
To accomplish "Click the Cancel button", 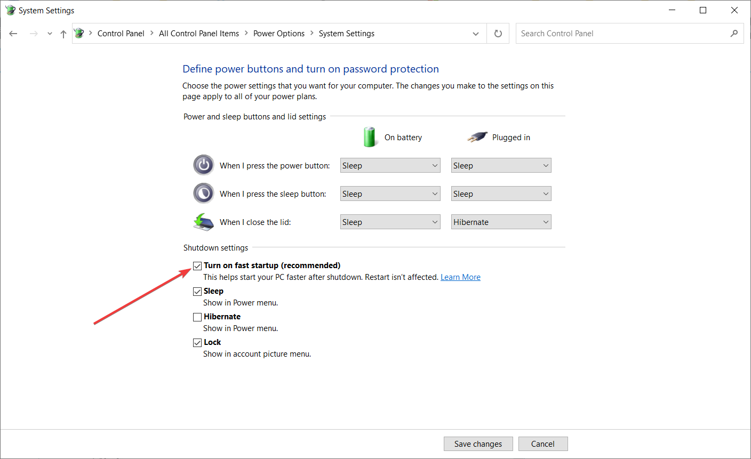I will pyautogui.click(x=543, y=444).
